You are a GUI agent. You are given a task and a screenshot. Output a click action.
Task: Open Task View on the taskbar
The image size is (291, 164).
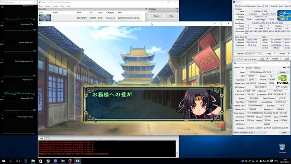18,161
